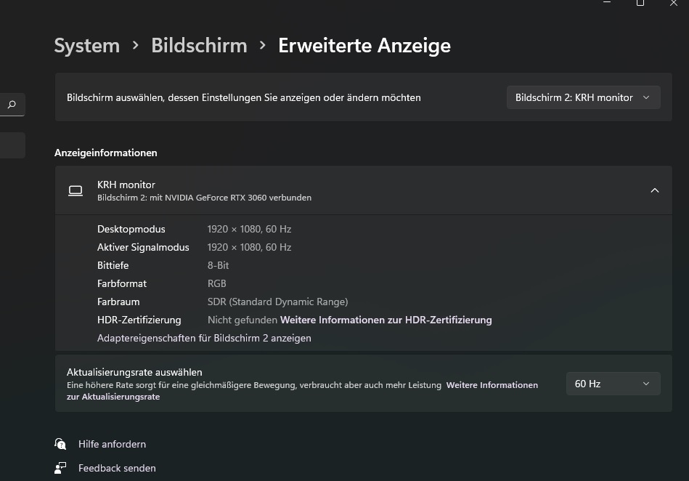Collapse the KRH monitor info section
689x481 pixels.
tap(654, 190)
